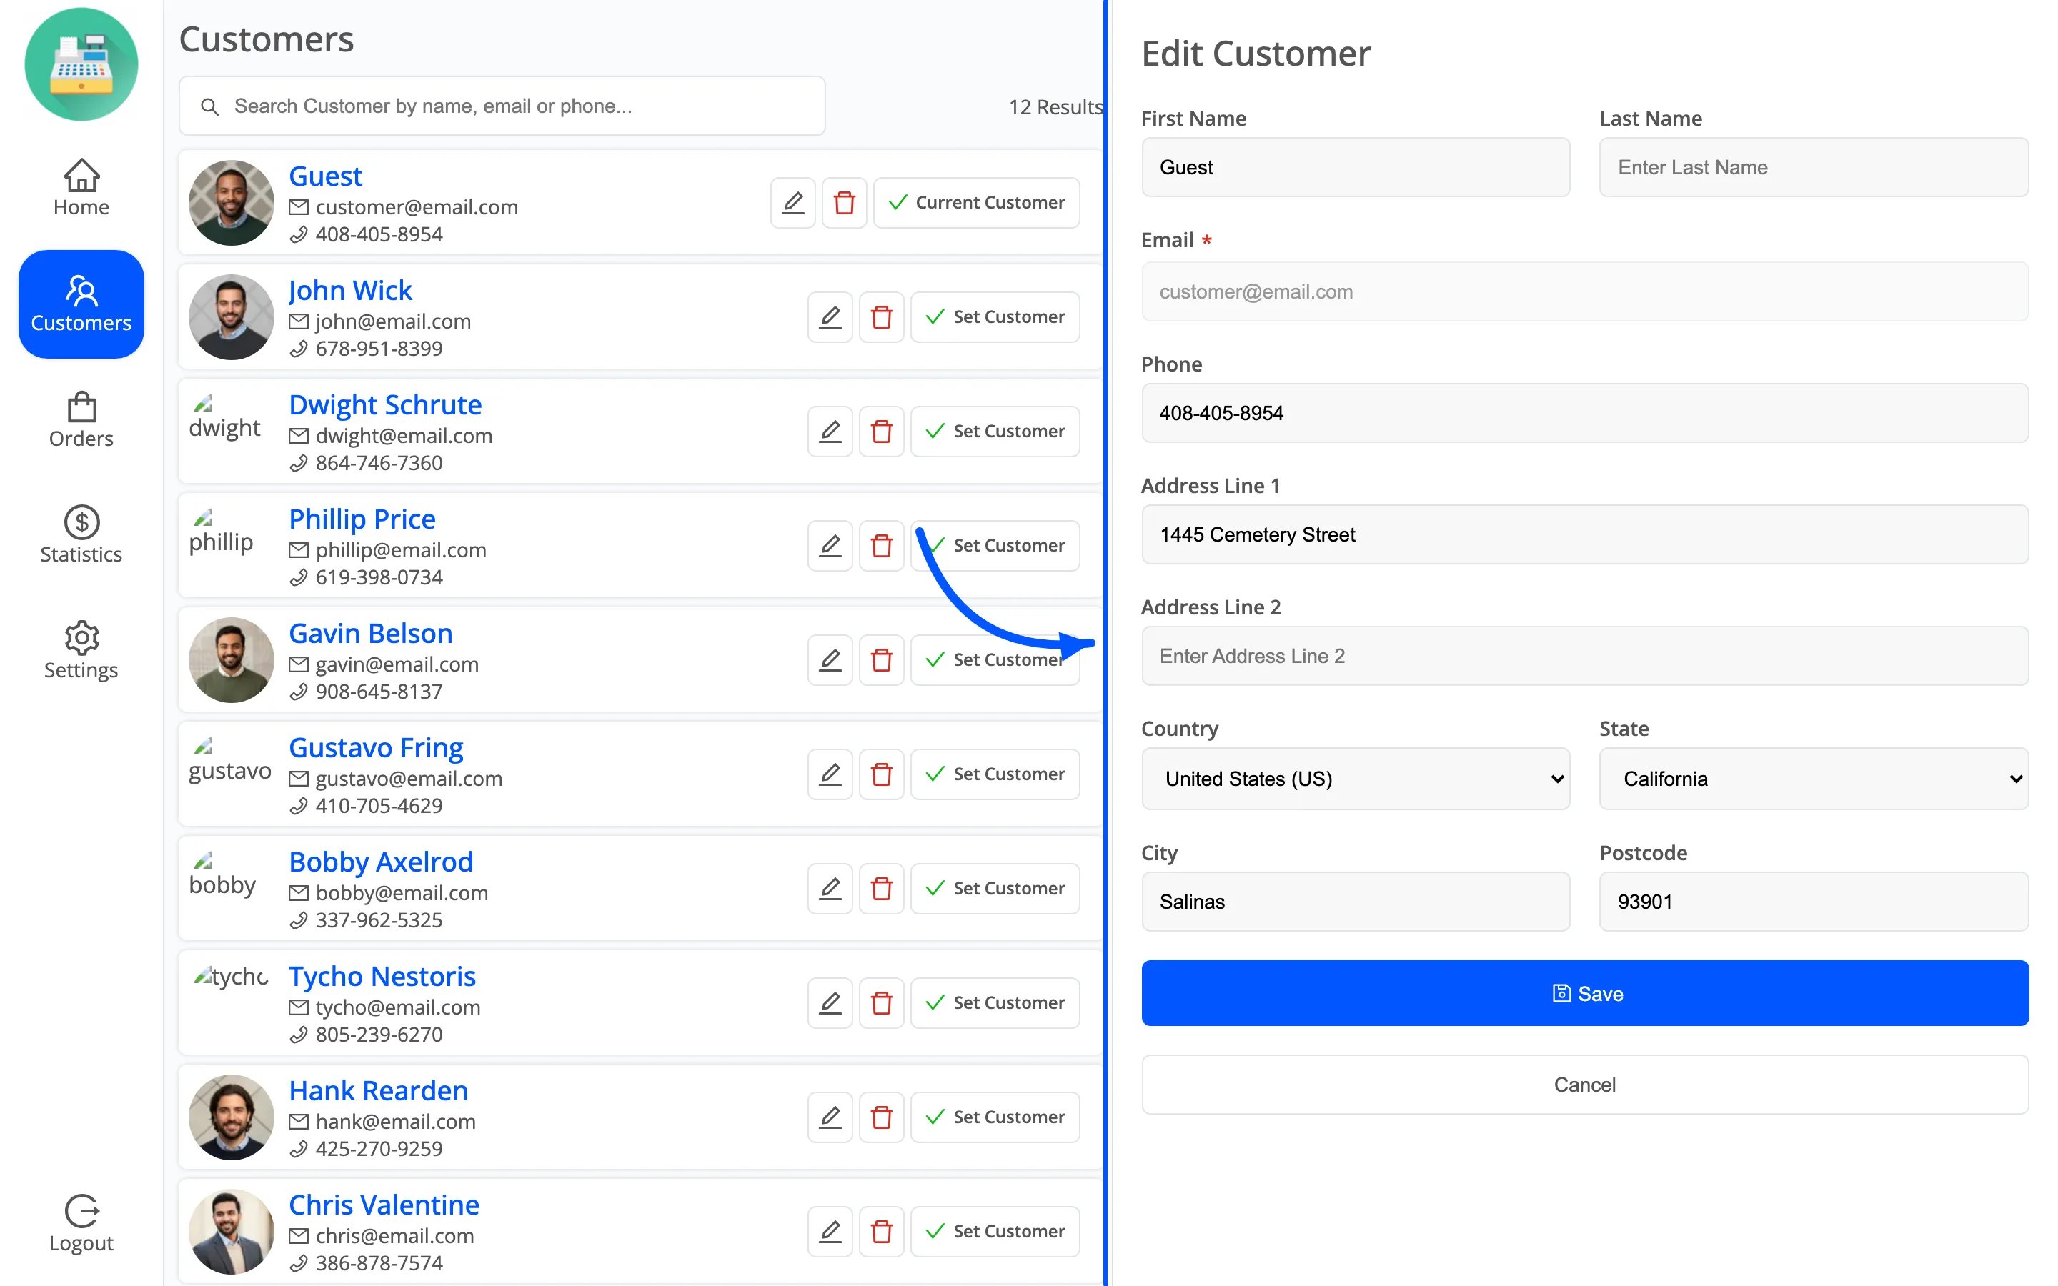2058x1286 pixels.
Task: Edit Tycho Nestoris with pencil icon
Action: tap(830, 1003)
